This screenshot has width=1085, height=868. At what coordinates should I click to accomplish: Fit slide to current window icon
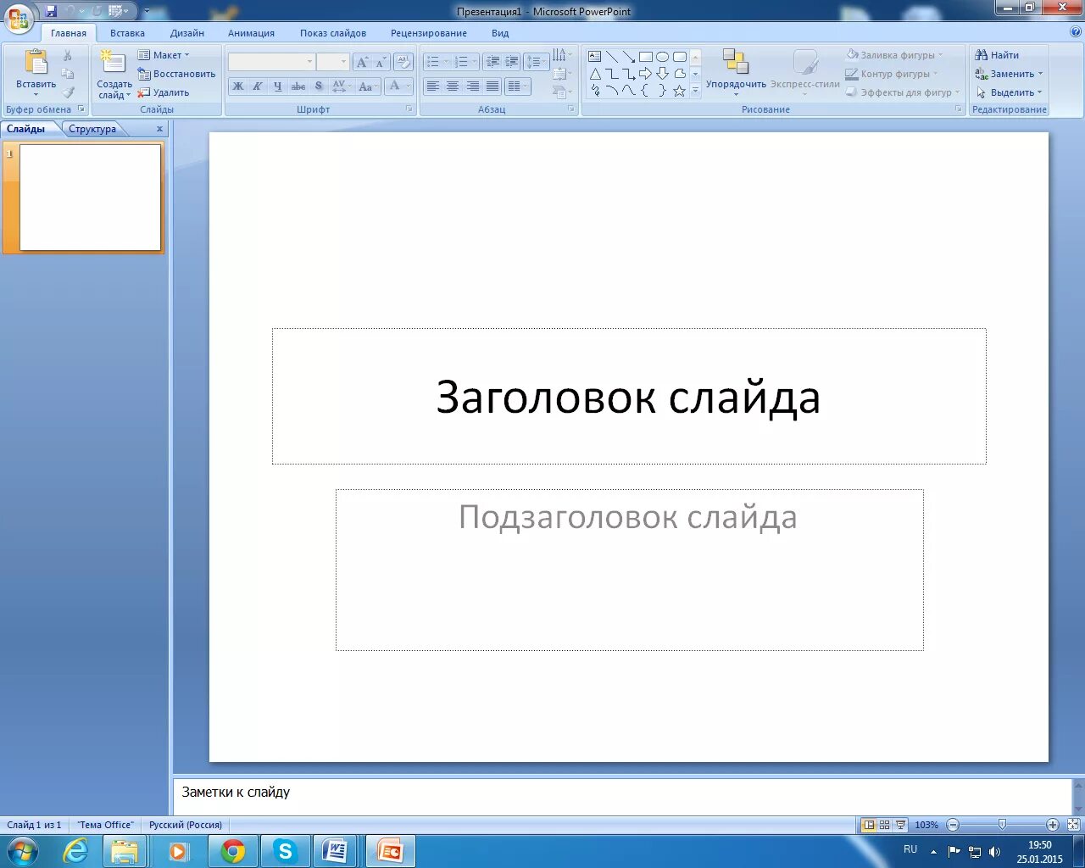pos(1073,825)
